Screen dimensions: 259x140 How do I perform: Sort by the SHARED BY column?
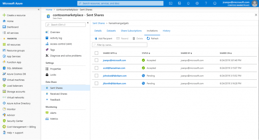[x=186, y=53]
